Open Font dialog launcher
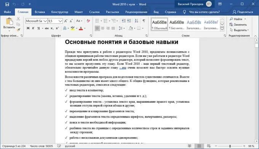This screenshot has height=149, width=259. (x=91, y=36)
